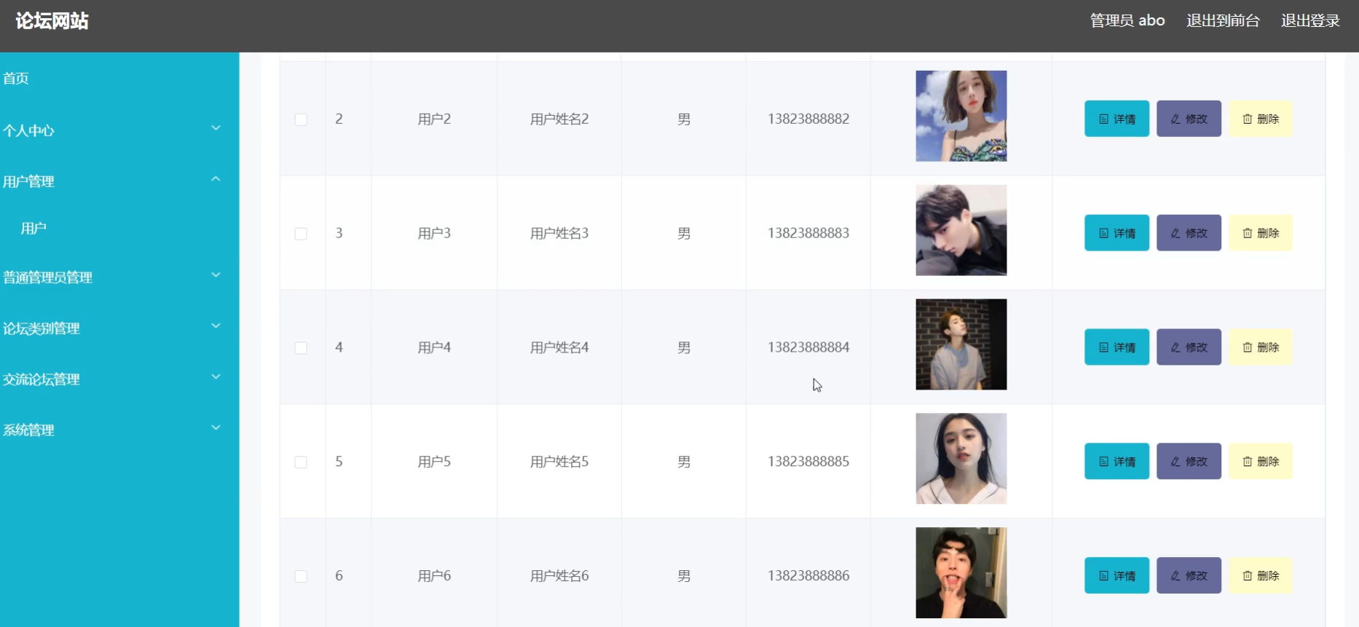
Task: Delete 用户5 using 删除
Action: click(1261, 461)
